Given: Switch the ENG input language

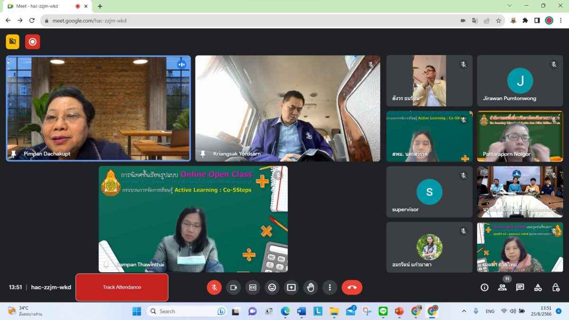Looking at the screenshot, I should point(490,311).
